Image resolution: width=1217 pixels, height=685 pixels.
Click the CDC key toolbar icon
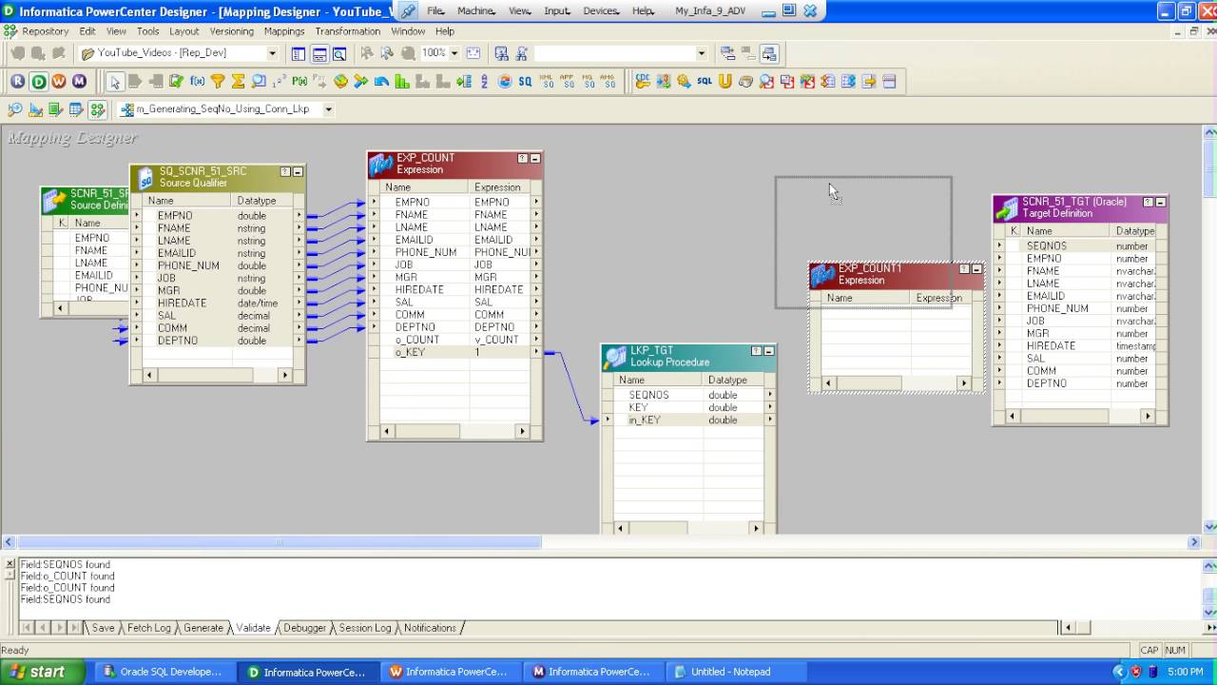(x=643, y=82)
